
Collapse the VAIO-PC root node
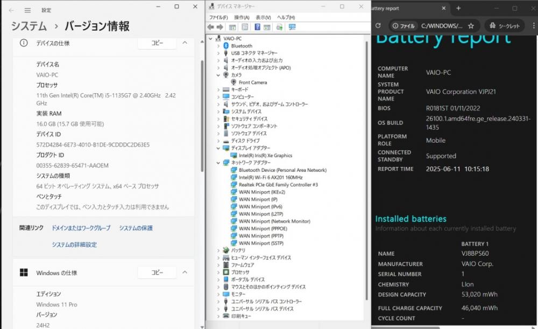point(211,38)
